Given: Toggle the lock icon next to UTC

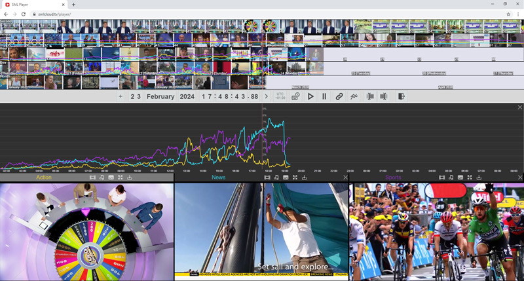Looking at the screenshot, I should tap(295, 96).
